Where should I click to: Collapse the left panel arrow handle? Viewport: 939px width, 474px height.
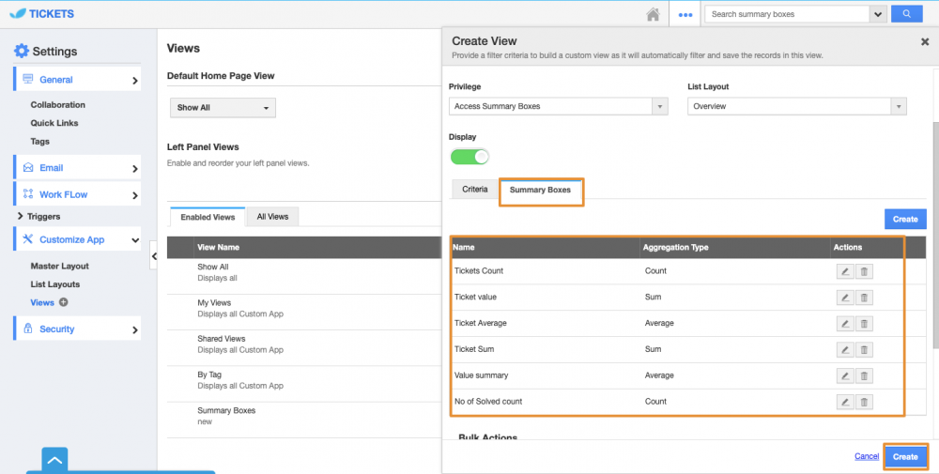(154, 255)
